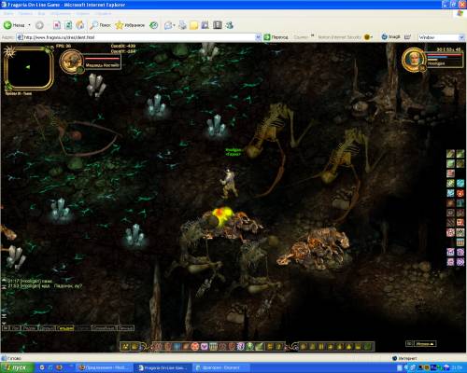This screenshot has width=467, height=373.
Task: Click the Hooligan player portrait
Action: coord(414,59)
